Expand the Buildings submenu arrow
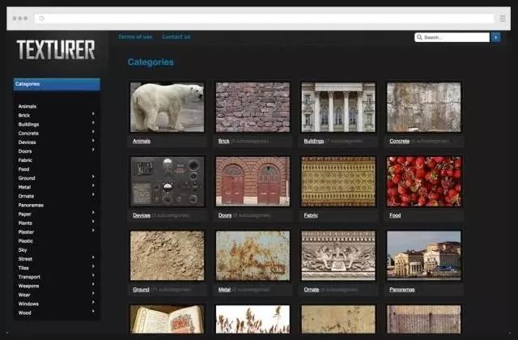This screenshot has height=340, width=518. pos(93,122)
